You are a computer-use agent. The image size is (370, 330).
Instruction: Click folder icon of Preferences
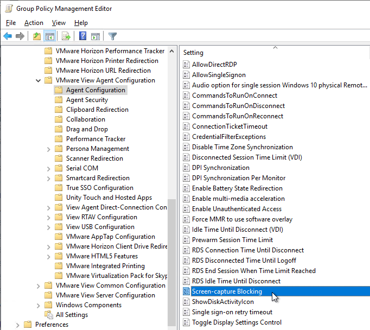click(28, 325)
